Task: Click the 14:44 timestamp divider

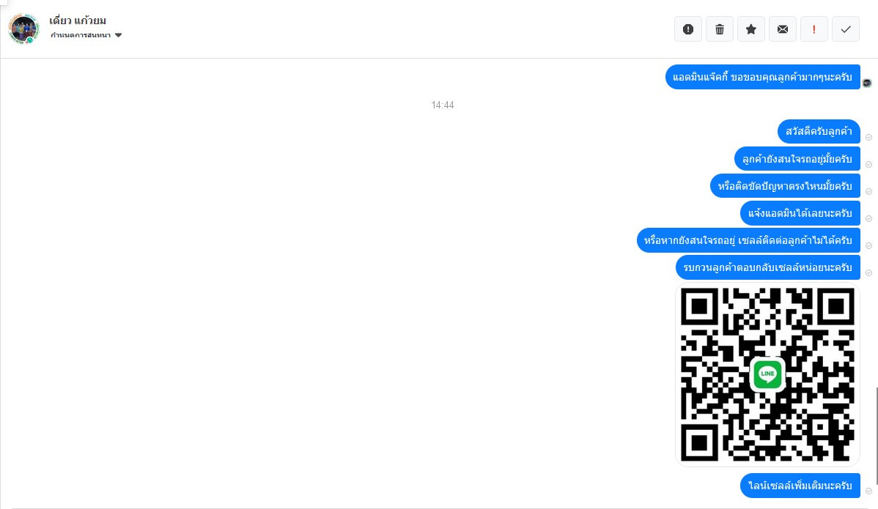Action: tap(443, 105)
